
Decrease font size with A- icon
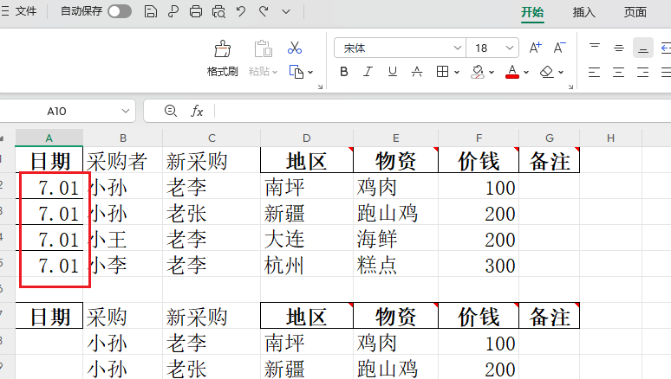coord(559,48)
